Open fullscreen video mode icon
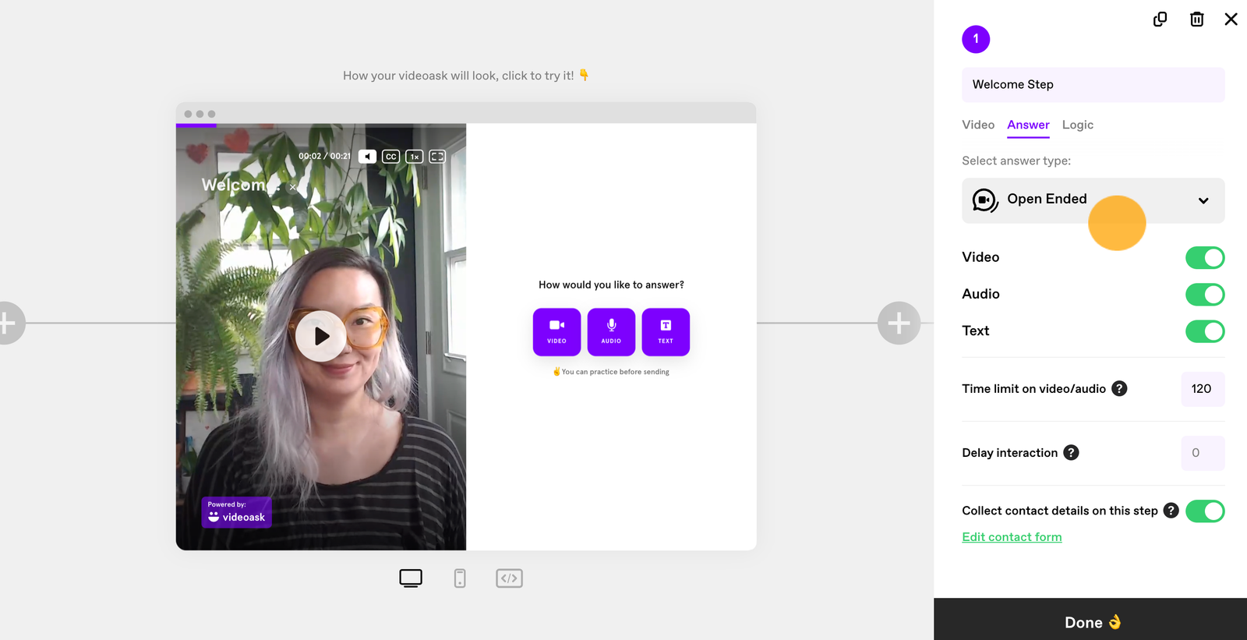1247x640 pixels. pos(437,156)
